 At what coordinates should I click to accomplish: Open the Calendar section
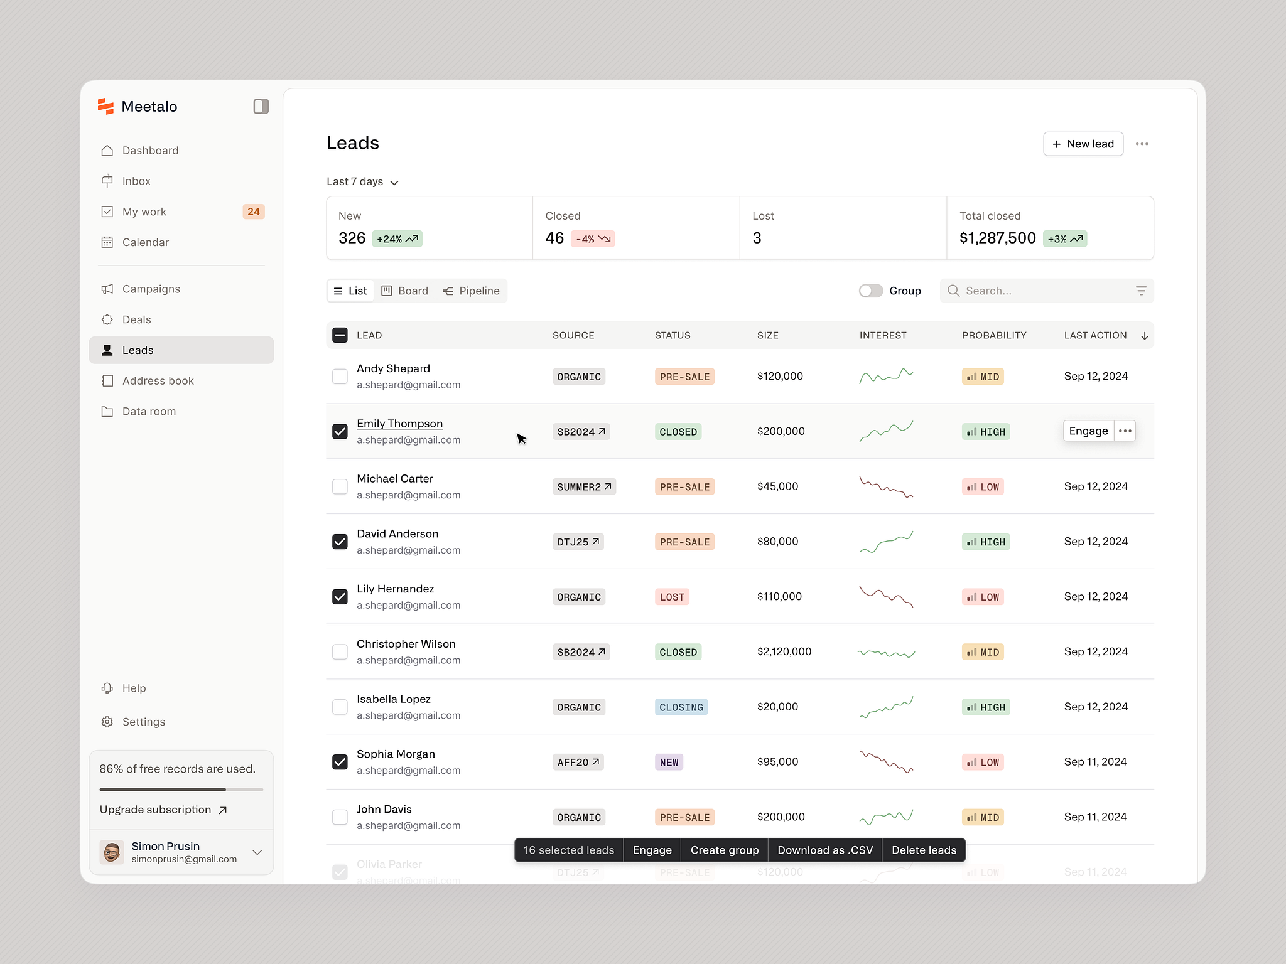point(145,242)
